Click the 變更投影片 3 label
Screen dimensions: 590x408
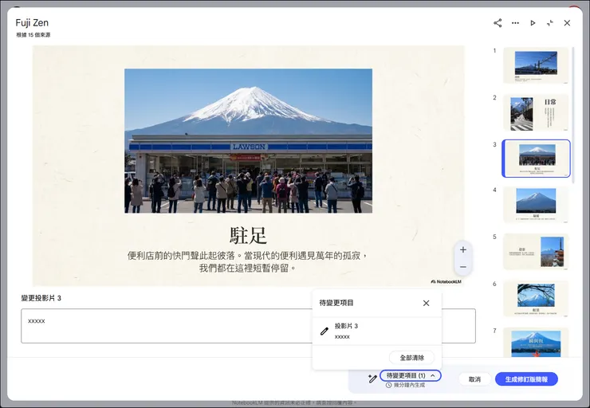pyautogui.click(x=41, y=298)
